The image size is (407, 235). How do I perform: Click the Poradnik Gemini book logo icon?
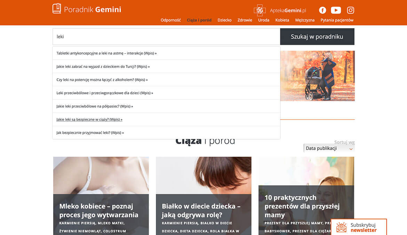[57, 9]
